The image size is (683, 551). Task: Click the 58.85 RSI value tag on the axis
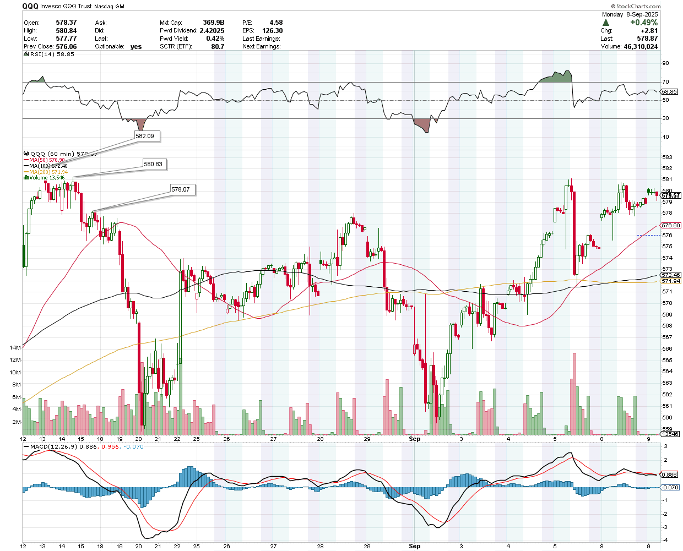669,91
